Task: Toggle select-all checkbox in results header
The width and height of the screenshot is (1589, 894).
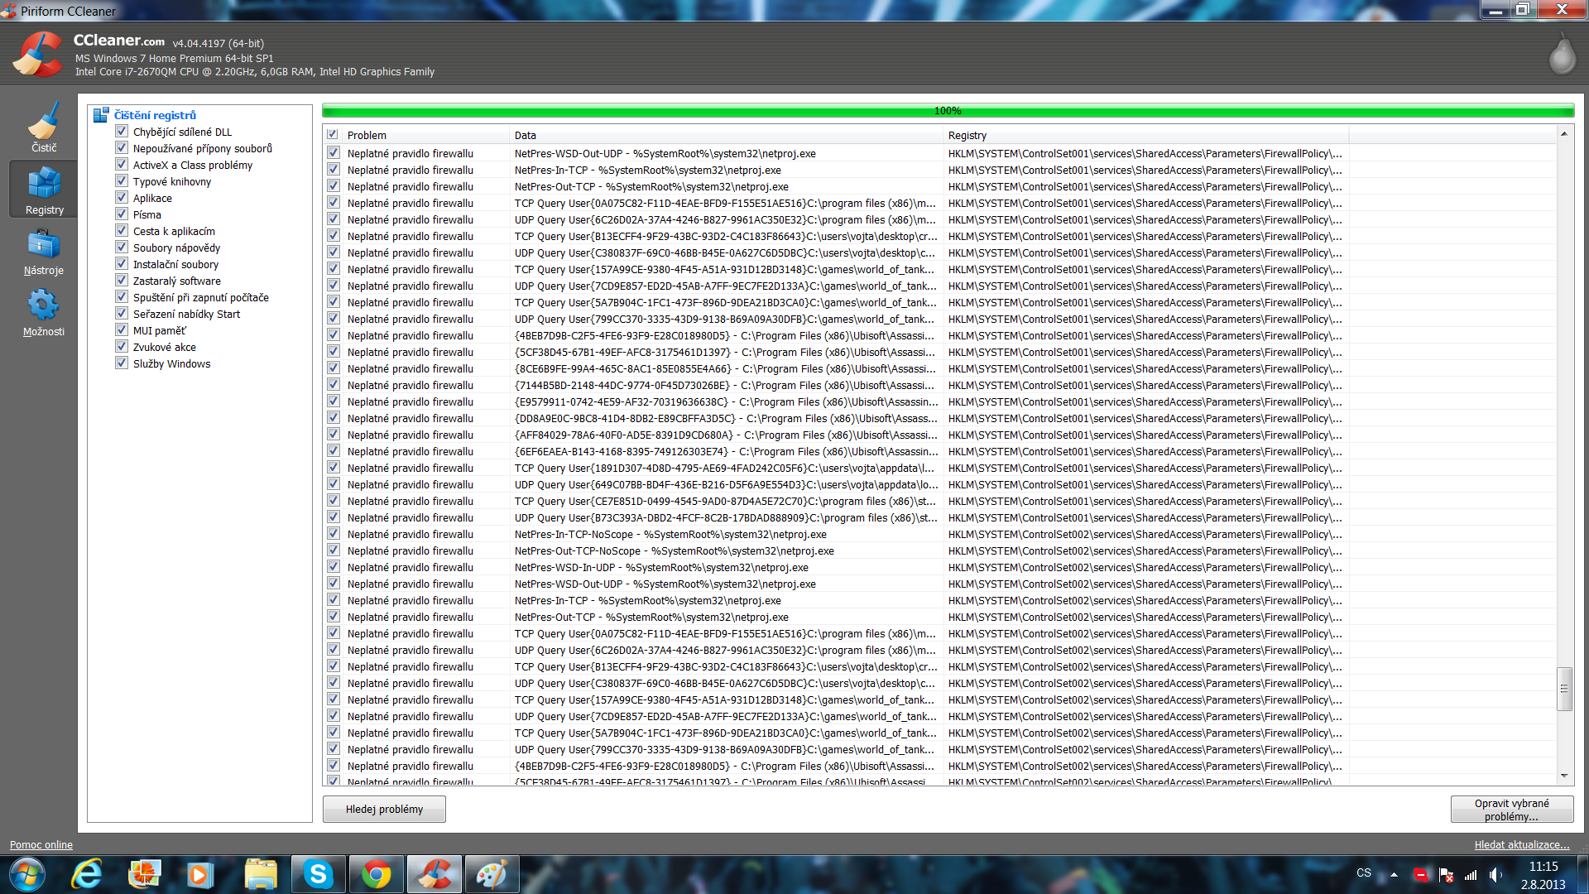Action: (x=333, y=134)
